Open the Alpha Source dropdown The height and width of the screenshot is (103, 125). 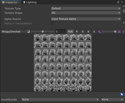tap(86, 19)
